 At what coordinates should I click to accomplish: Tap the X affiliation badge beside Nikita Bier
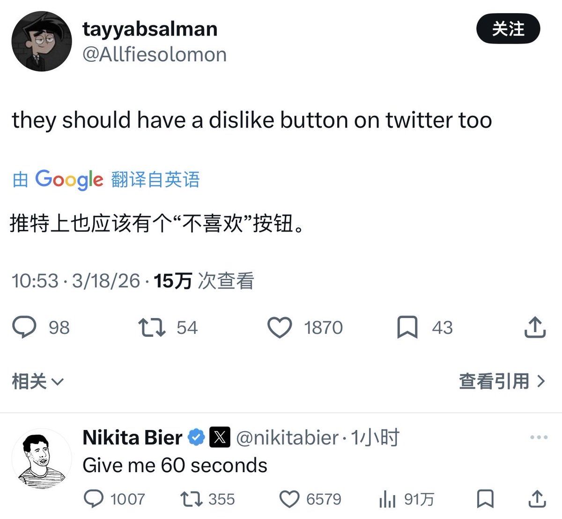220,437
